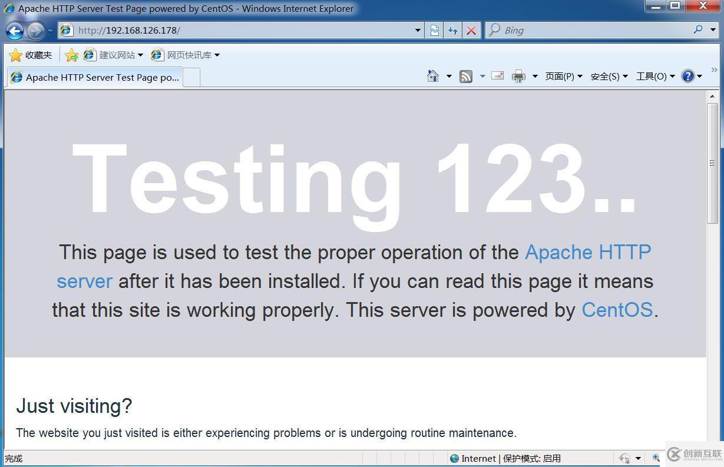This screenshot has height=467, width=724.
Task: Click the Home house icon
Action: point(433,76)
